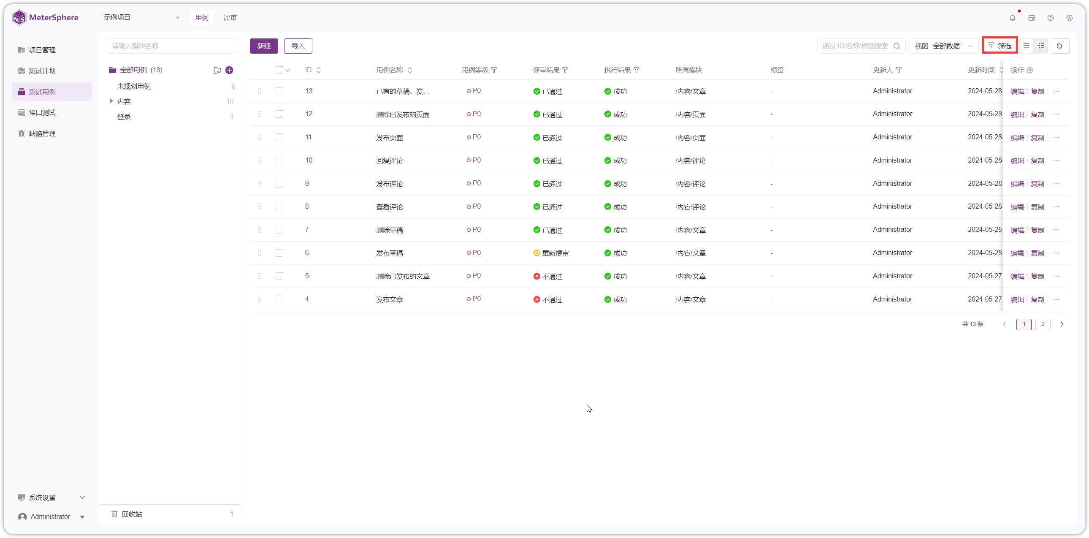
Task: Check the box for case 10
Action: click(279, 161)
